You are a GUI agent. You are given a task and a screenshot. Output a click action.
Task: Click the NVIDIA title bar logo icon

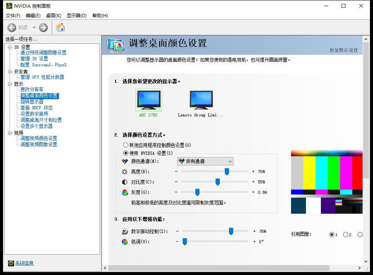tap(9, 6)
